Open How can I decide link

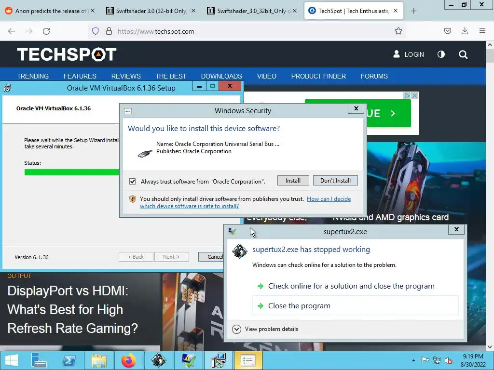coord(329,199)
